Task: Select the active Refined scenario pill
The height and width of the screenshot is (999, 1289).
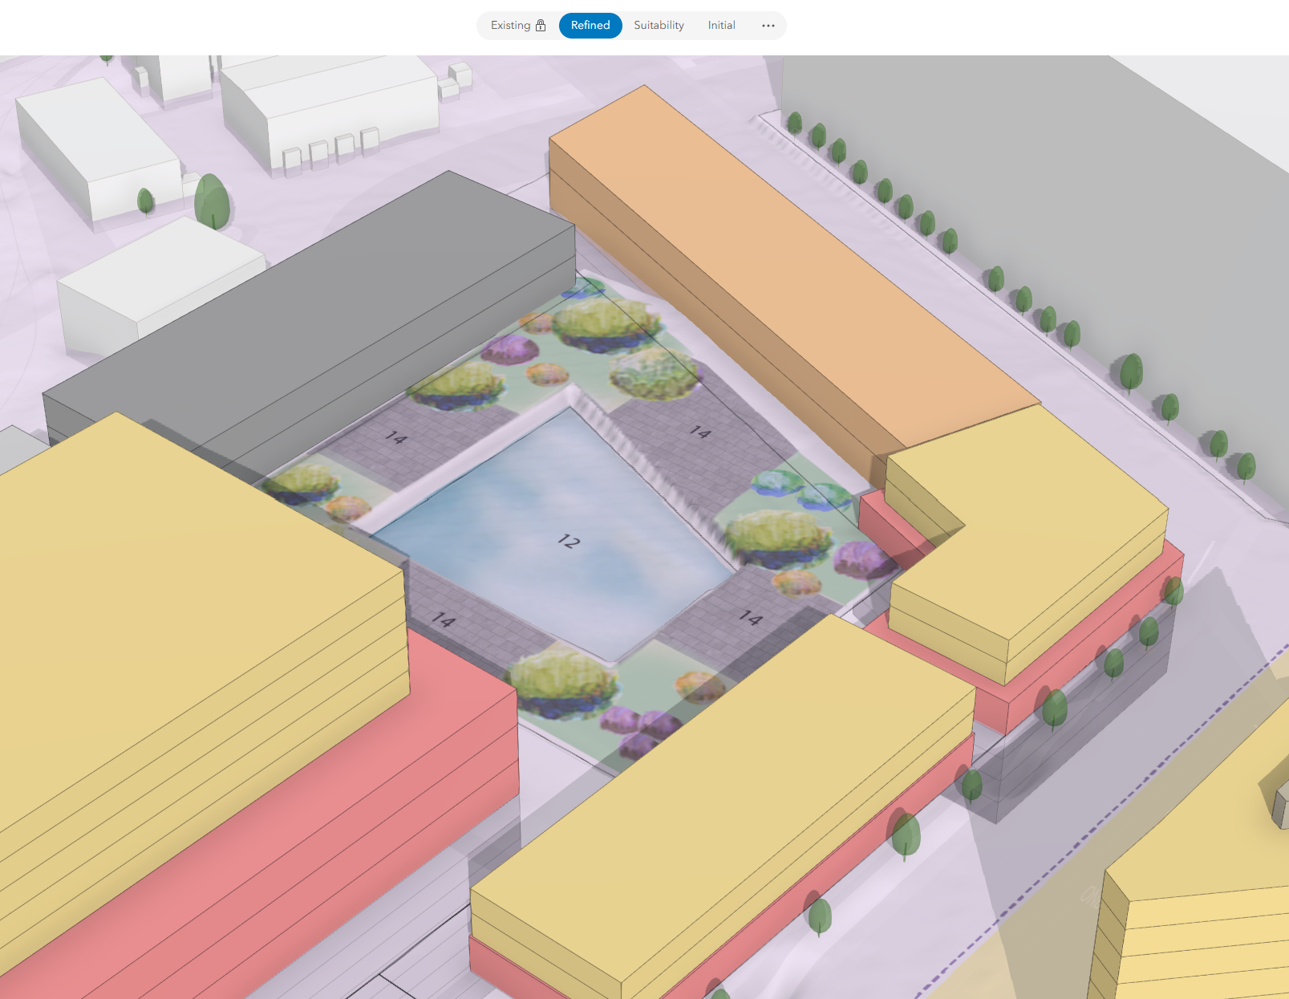Action: click(590, 25)
